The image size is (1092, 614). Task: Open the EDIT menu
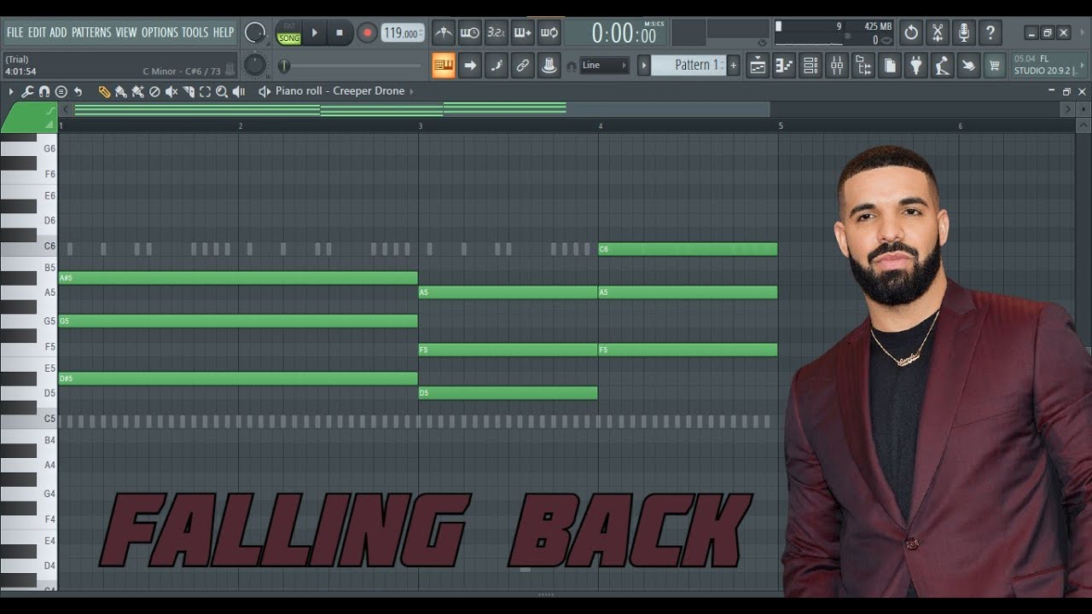click(37, 32)
